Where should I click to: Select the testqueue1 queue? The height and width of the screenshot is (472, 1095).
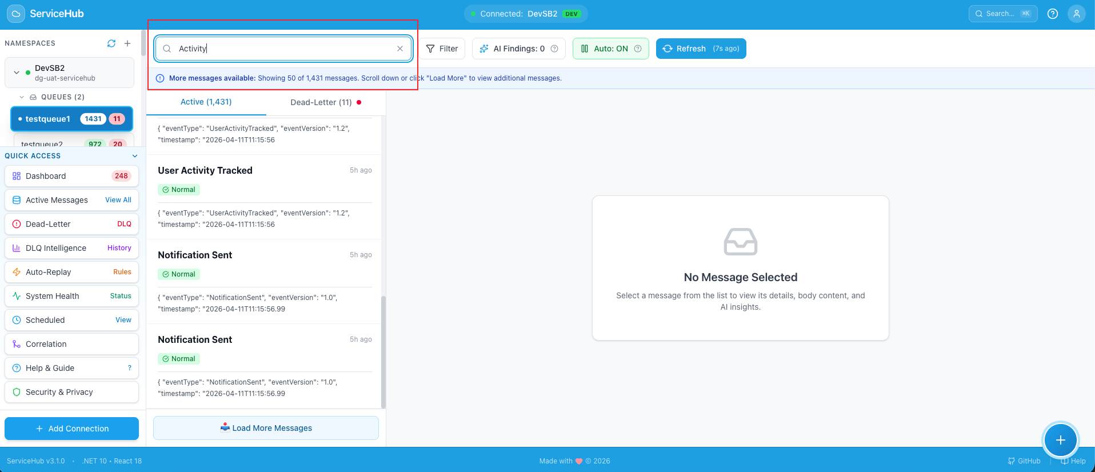pyautogui.click(x=71, y=119)
